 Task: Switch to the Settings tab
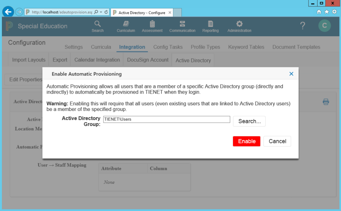(74, 47)
